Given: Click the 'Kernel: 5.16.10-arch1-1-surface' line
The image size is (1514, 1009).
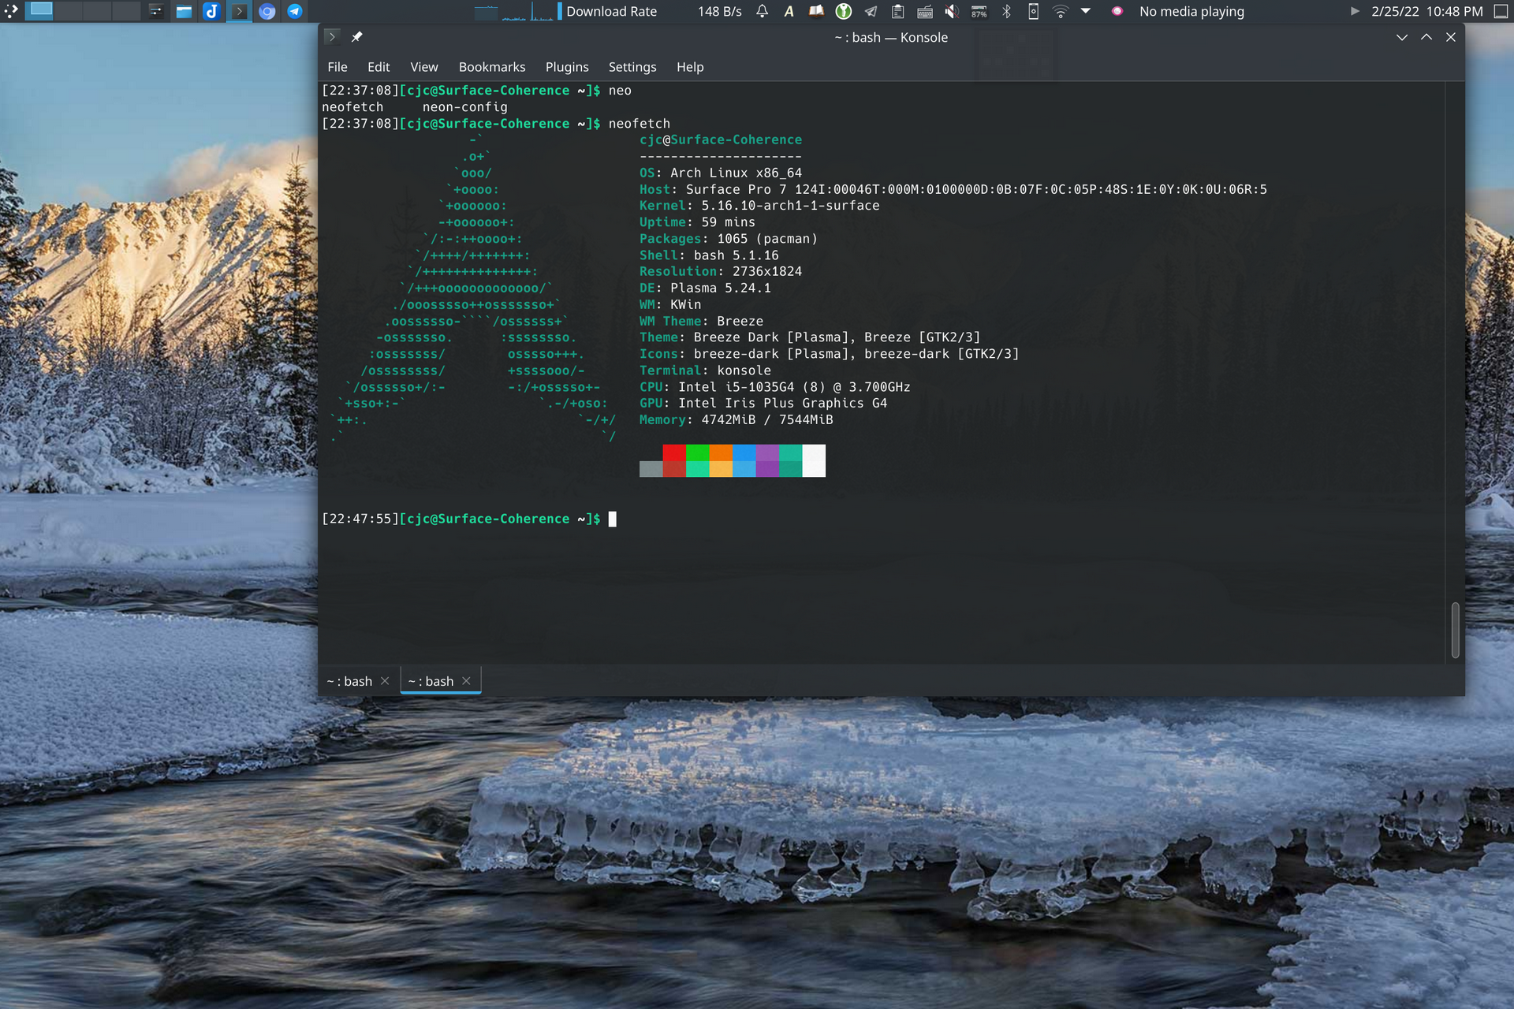Looking at the screenshot, I should [759, 206].
